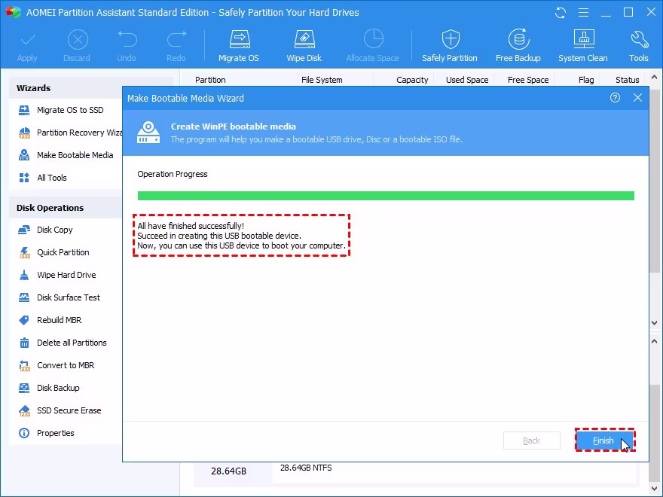Open Migrate OS from the toolbar
This screenshot has height=497, width=663.
(239, 46)
